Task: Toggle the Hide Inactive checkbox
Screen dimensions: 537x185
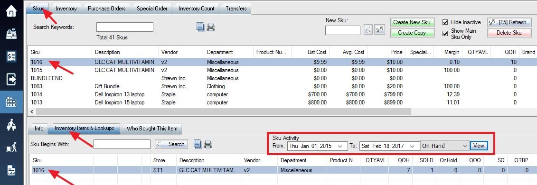Action: pyautogui.click(x=445, y=22)
